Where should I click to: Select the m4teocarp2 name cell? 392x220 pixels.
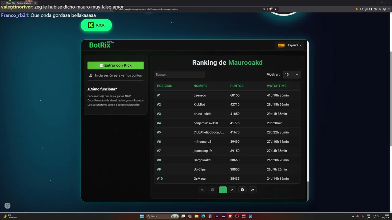coord(202,141)
